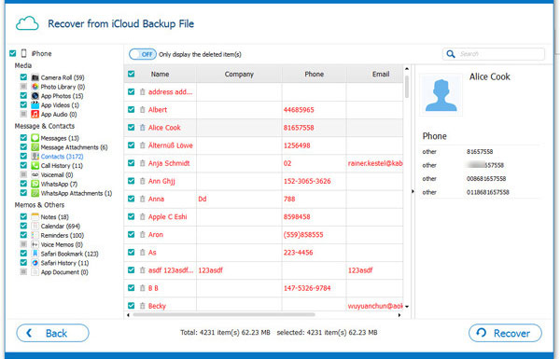
Task: Open Call History (11) category
Action: click(x=62, y=166)
